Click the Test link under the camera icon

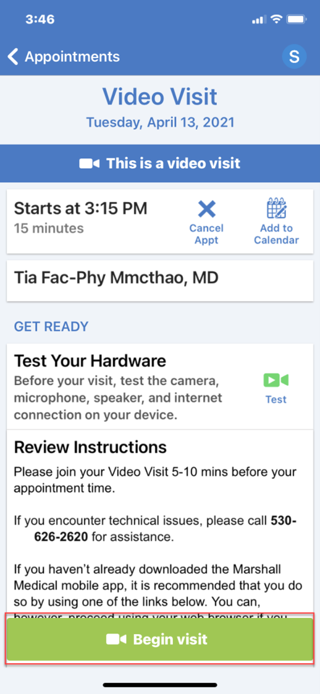[276, 399]
